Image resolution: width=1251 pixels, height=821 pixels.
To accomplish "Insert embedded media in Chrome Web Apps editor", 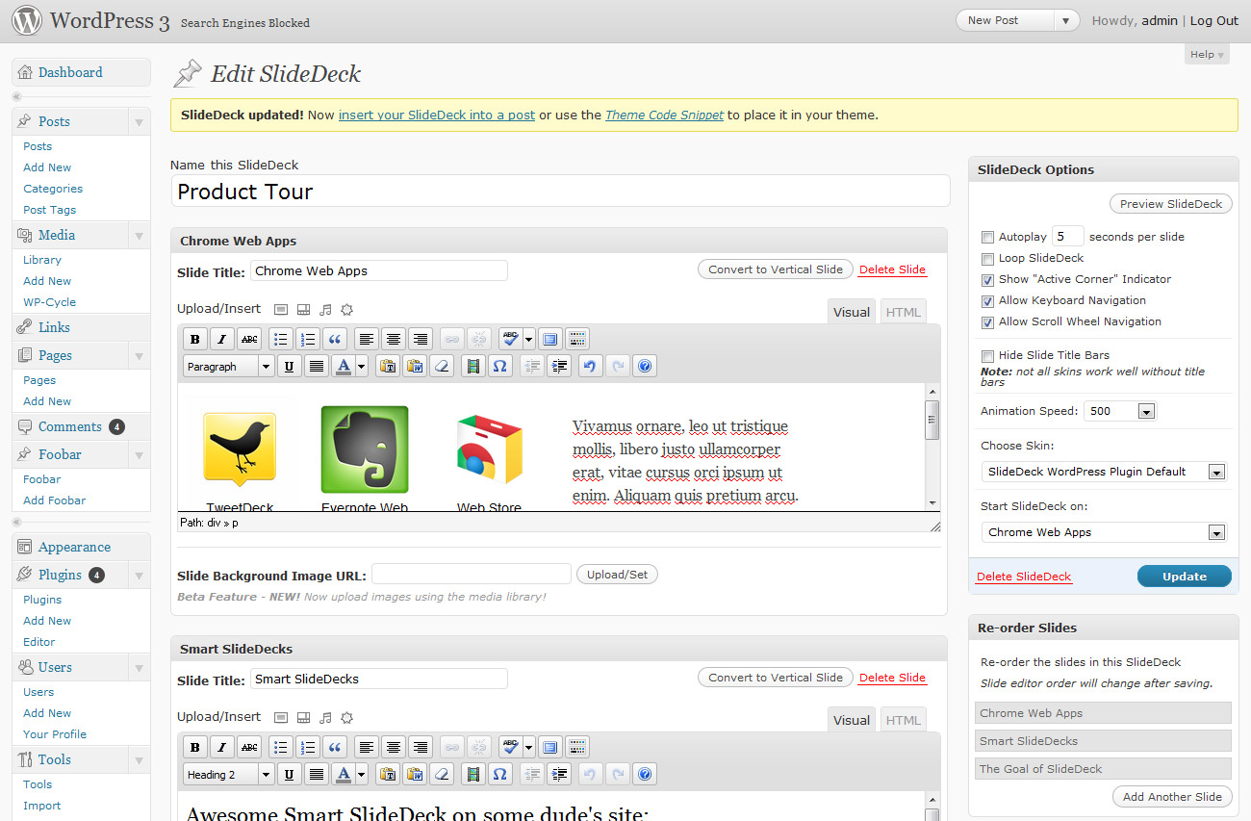I will [472, 367].
